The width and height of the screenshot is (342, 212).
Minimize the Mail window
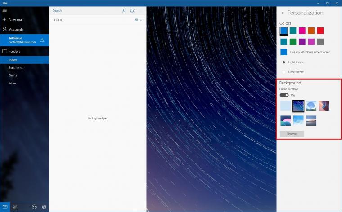click(x=319, y=3)
